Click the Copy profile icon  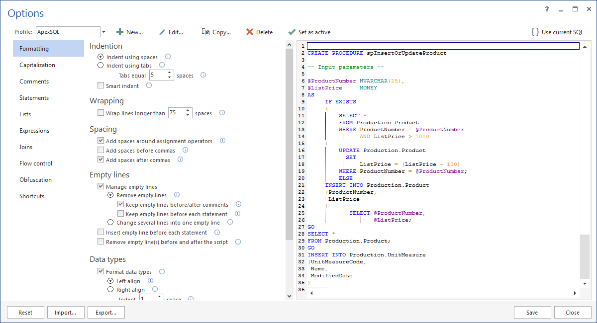click(205, 32)
